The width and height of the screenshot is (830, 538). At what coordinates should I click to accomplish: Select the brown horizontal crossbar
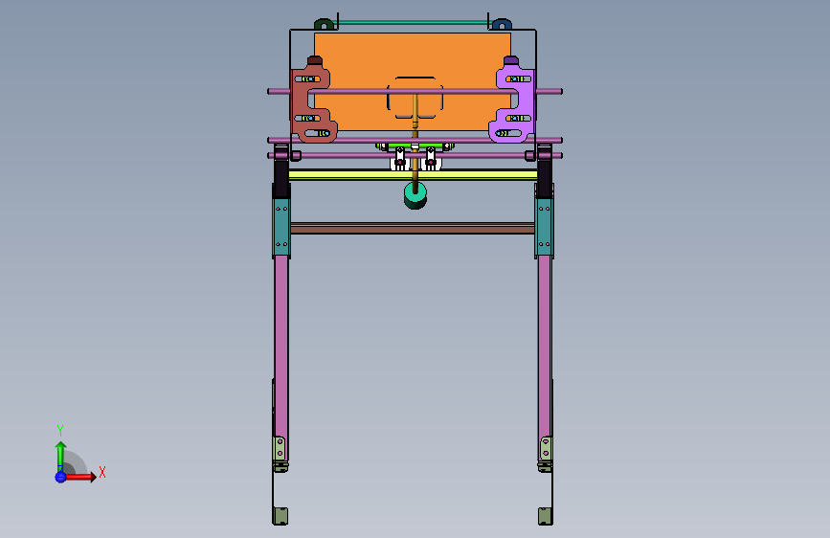pos(413,229)
